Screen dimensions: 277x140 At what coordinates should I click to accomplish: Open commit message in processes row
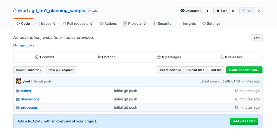(126, 107)
